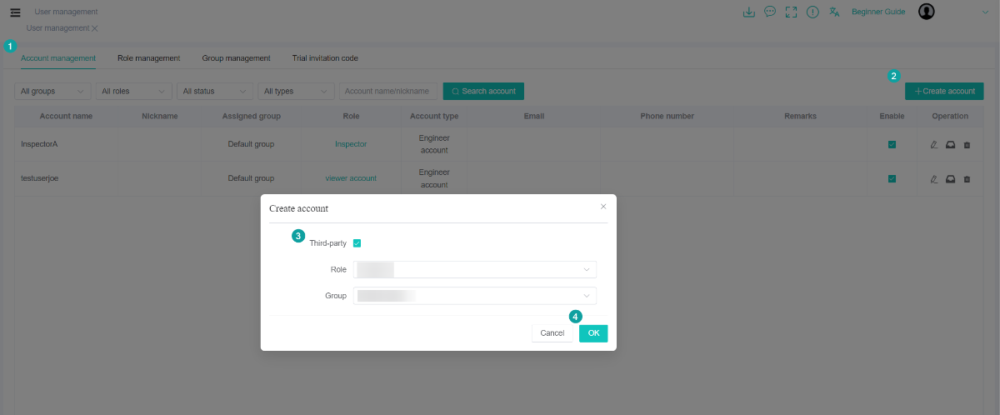
Task: Click the exclamation info icon in header
Action: click(x=812, y=12)
